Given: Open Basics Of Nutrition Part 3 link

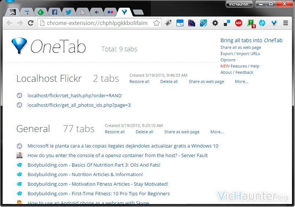Looking at the screenshot, I should [94, 165].
